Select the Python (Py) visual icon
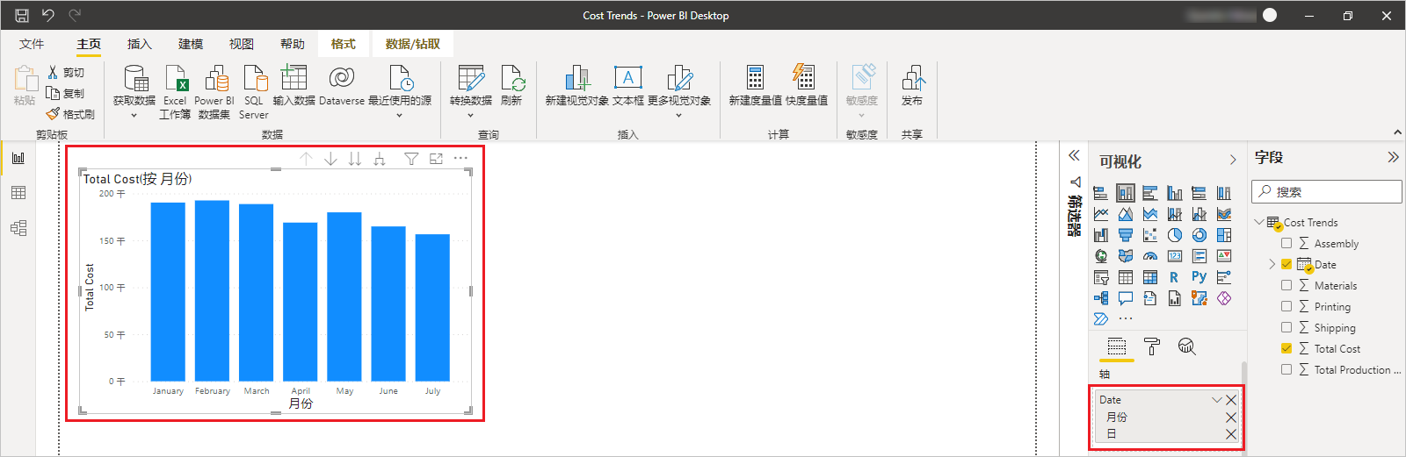Screen dimensions: 1406x457 [x=1199, y=277]
